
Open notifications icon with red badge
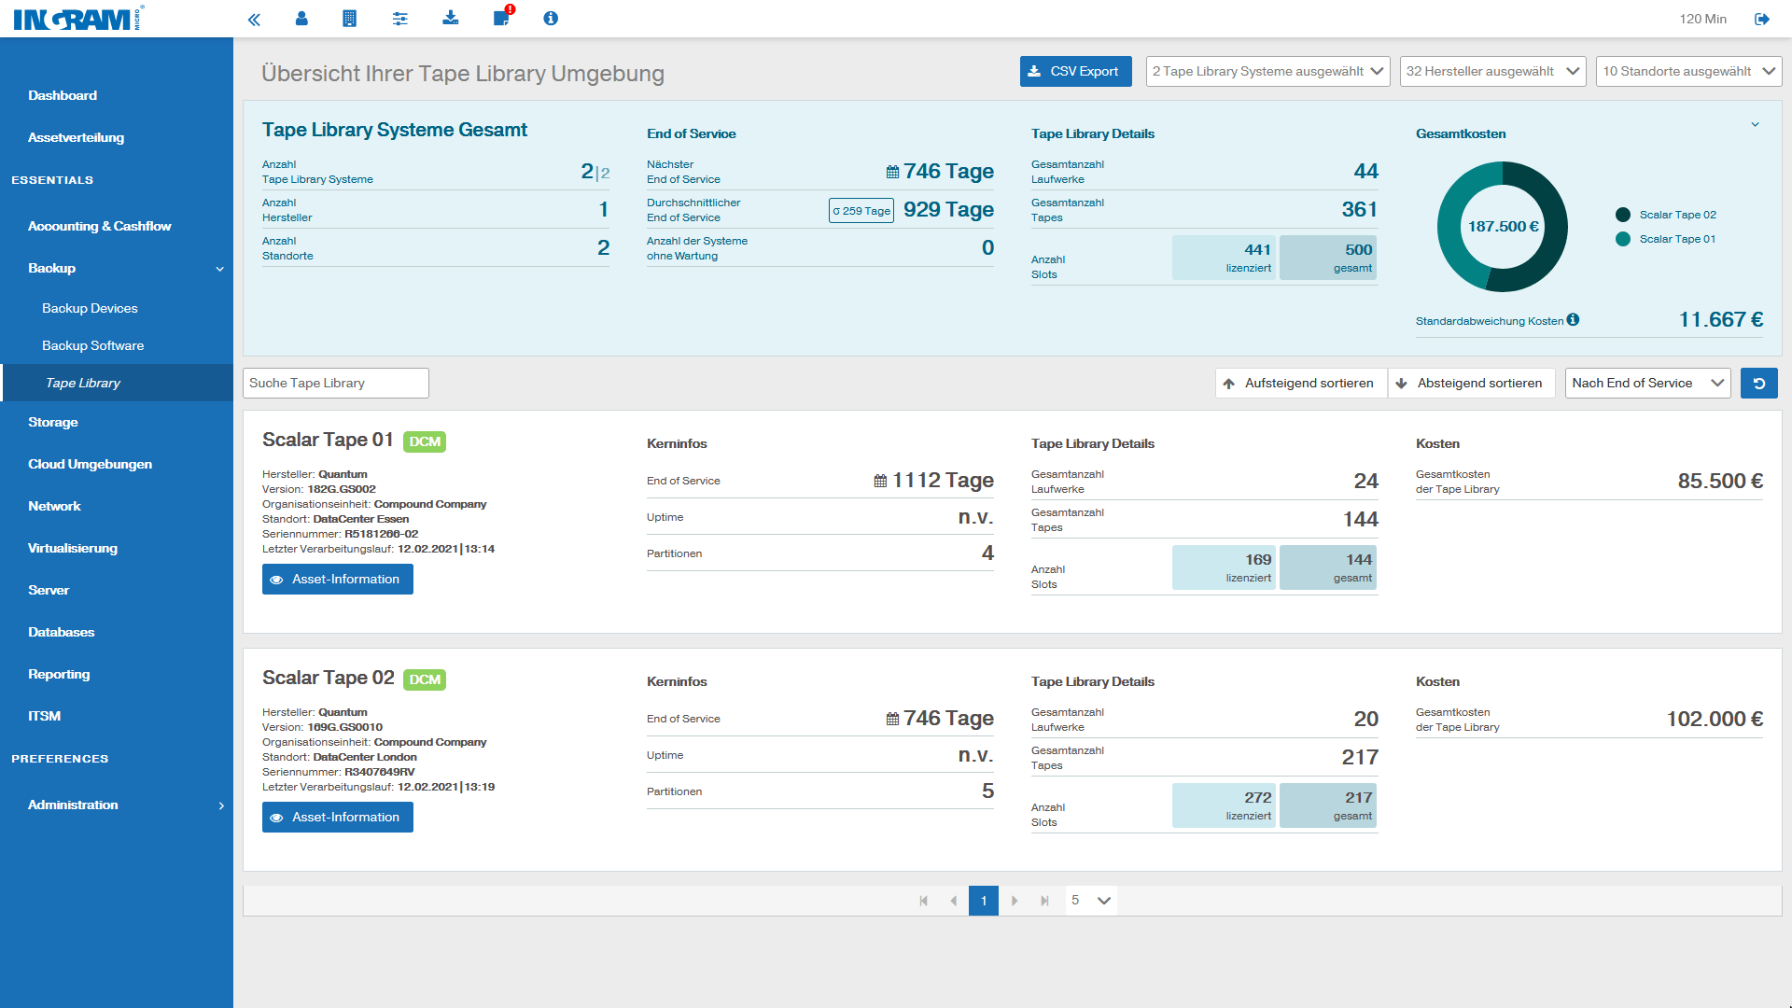coord(502,17)
